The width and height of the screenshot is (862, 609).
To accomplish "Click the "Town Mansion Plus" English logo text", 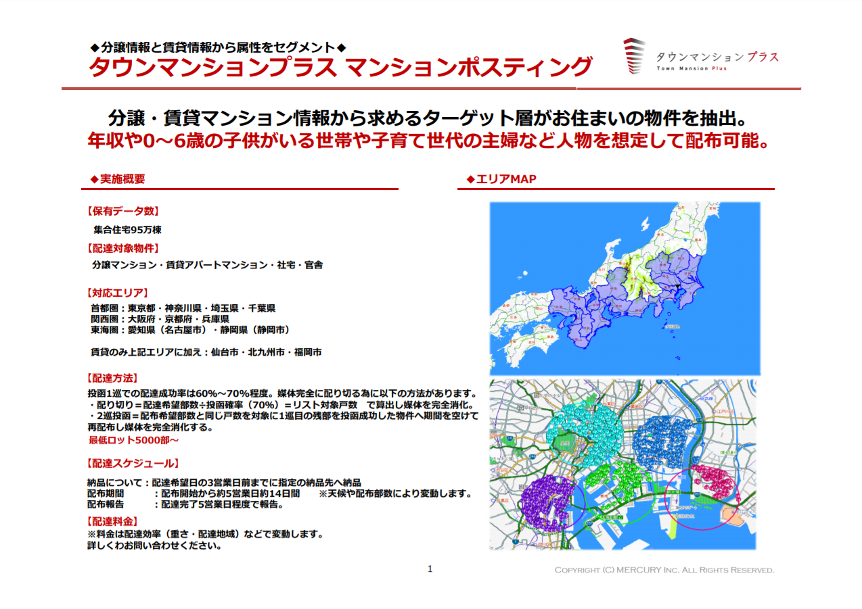I will pos(691,69).
